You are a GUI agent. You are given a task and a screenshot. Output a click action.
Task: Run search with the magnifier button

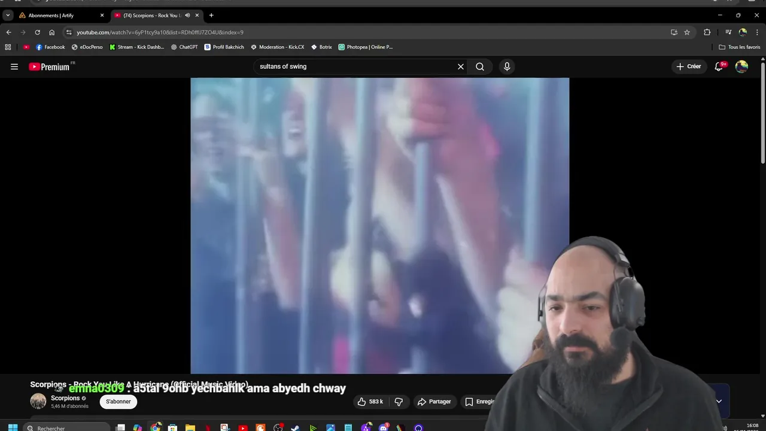click(480, 66)
